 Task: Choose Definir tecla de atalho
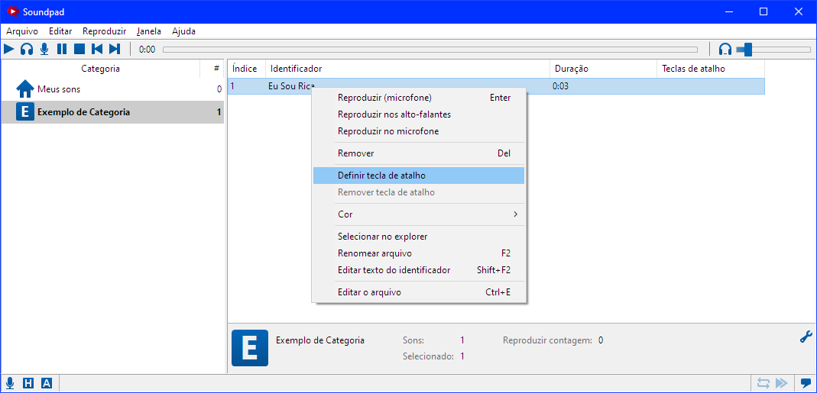tap(418, 176)
